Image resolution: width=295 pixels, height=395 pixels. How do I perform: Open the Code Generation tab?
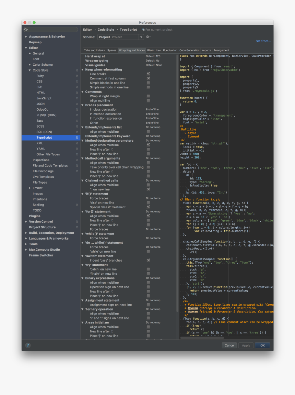(x=189, y=51)
